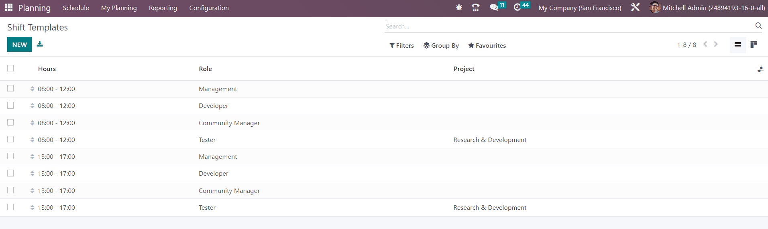Click drag handle of 13:00 Community Manager row
This screenshot has width=768, height=229.
(x=32, y=191)
